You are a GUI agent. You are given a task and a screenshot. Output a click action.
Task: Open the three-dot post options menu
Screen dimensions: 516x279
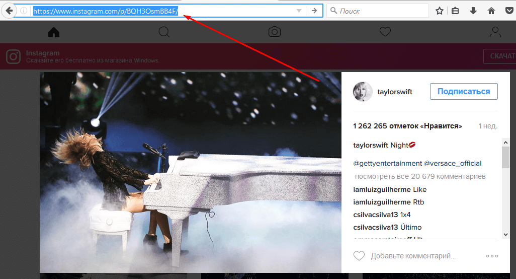click(x=492, y=256)
